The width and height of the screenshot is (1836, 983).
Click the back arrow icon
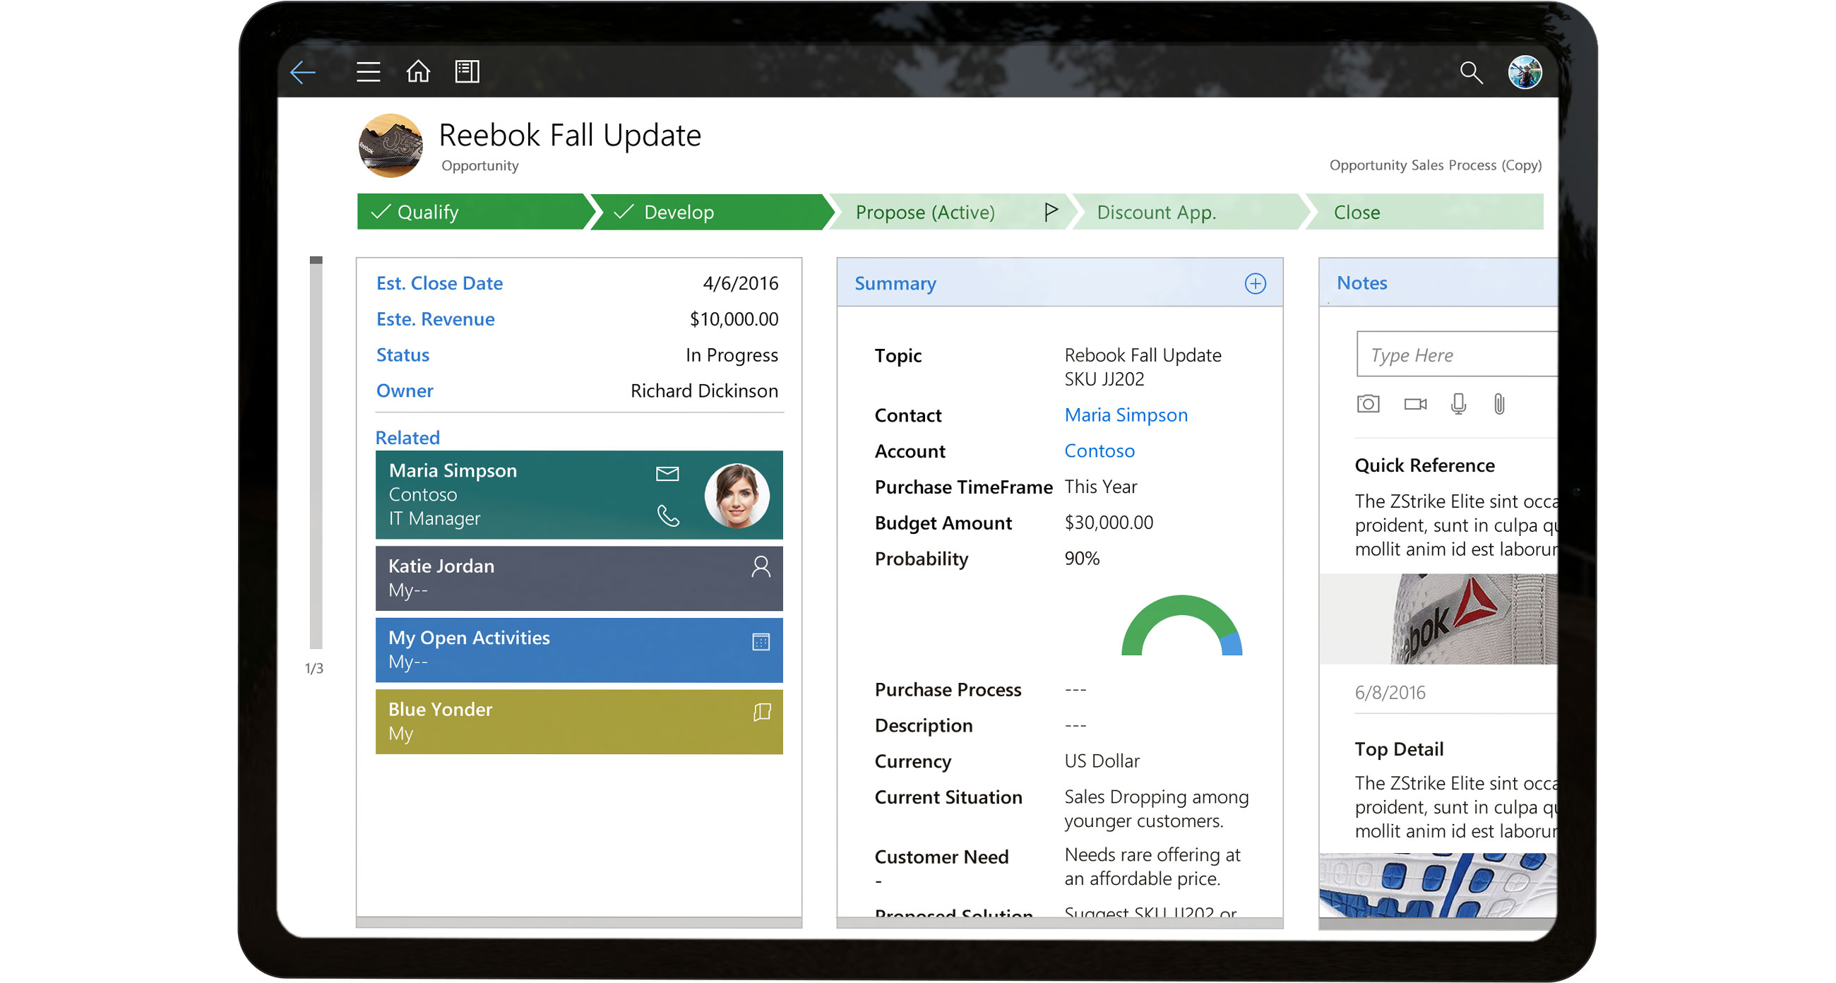tap(303, 72)
